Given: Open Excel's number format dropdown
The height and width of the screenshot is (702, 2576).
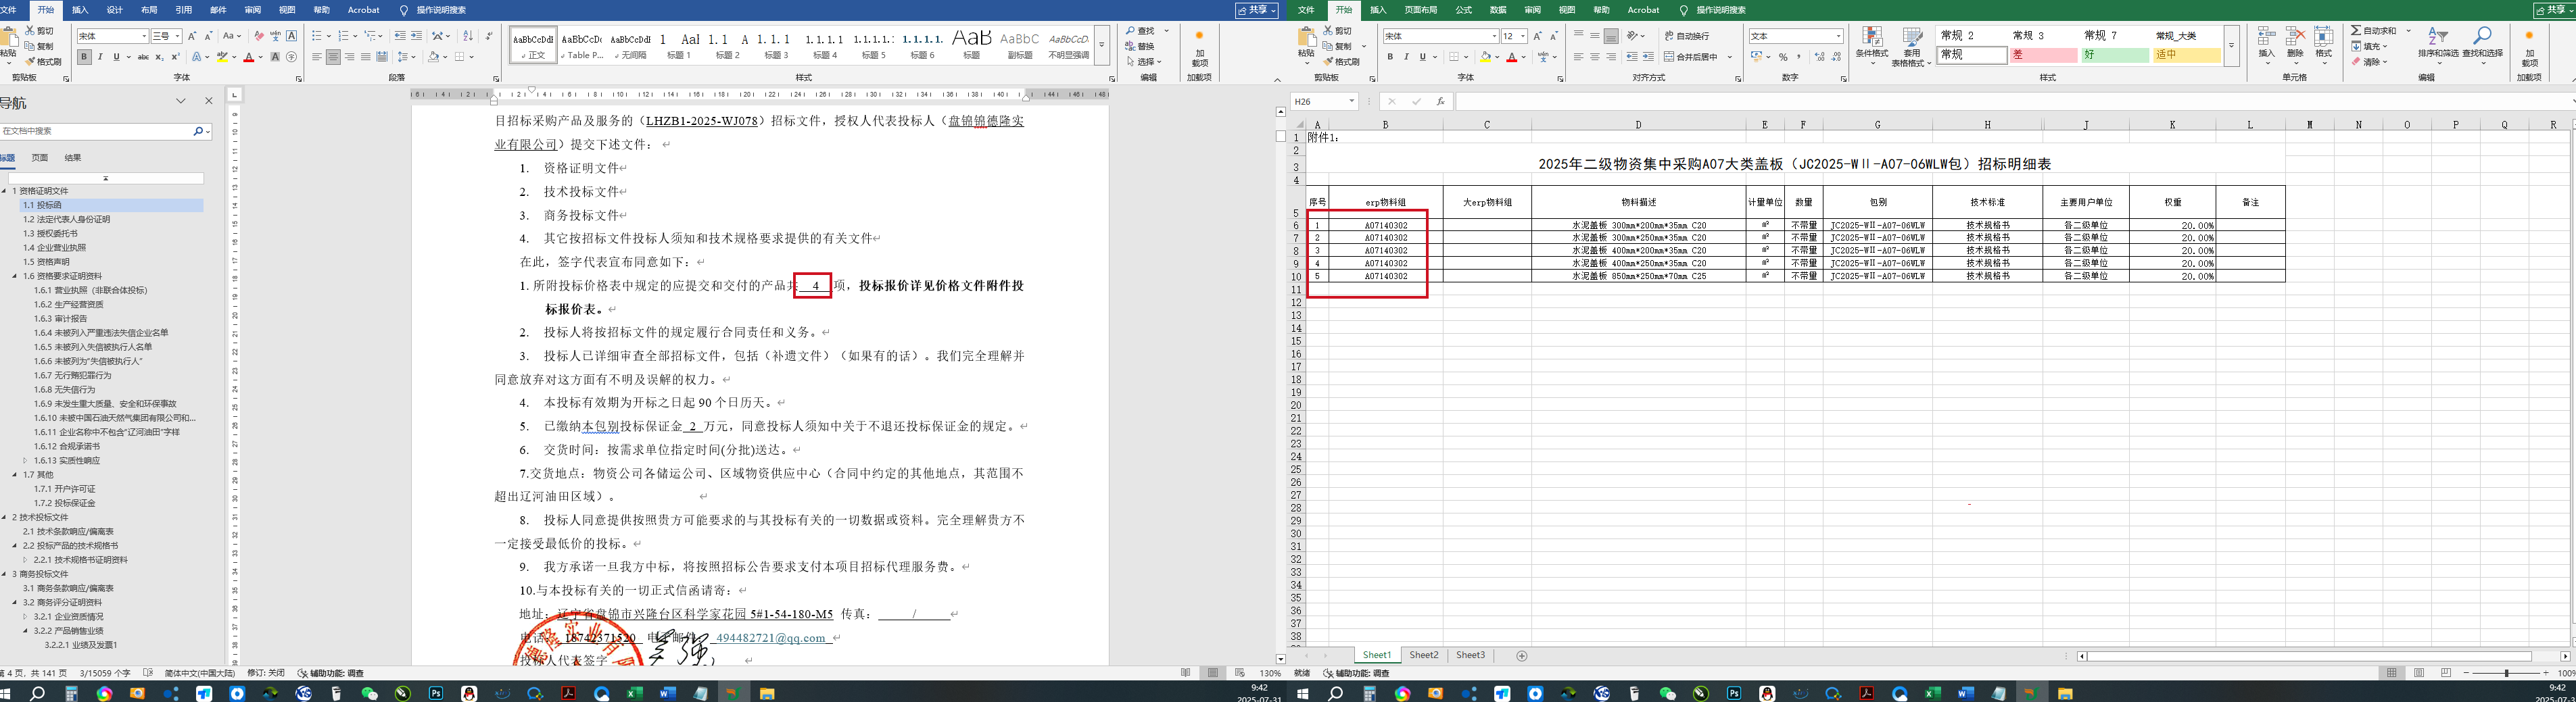Looking at the screenshot, I should (1839, 36).
